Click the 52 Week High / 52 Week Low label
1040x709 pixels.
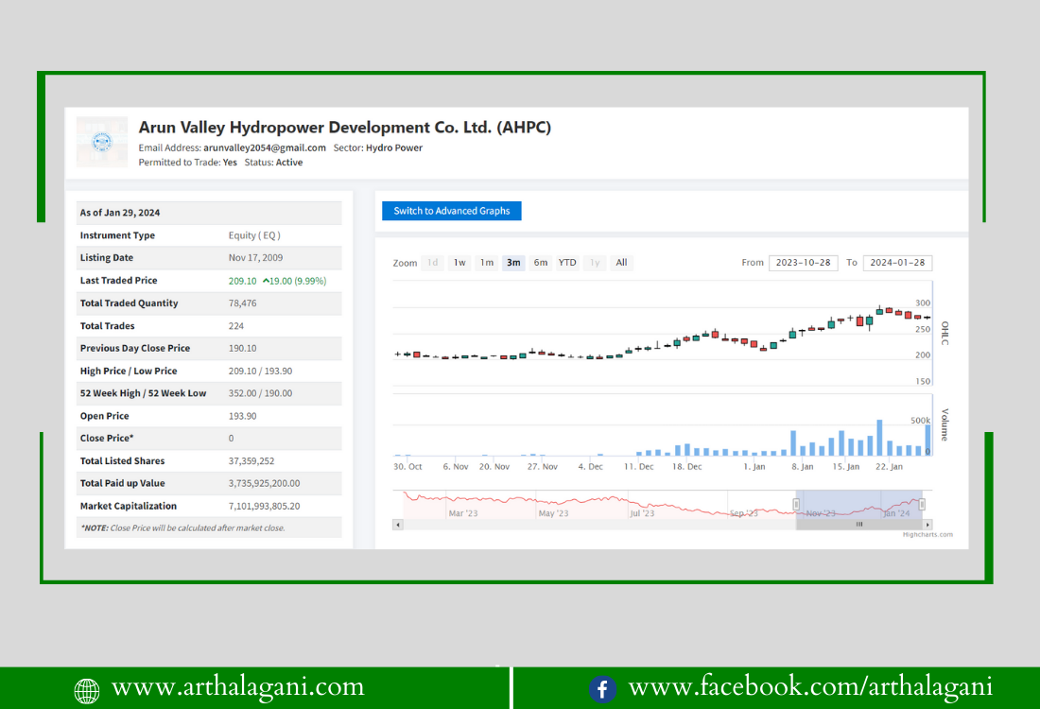pyautogui.click(x=144, y=393)
